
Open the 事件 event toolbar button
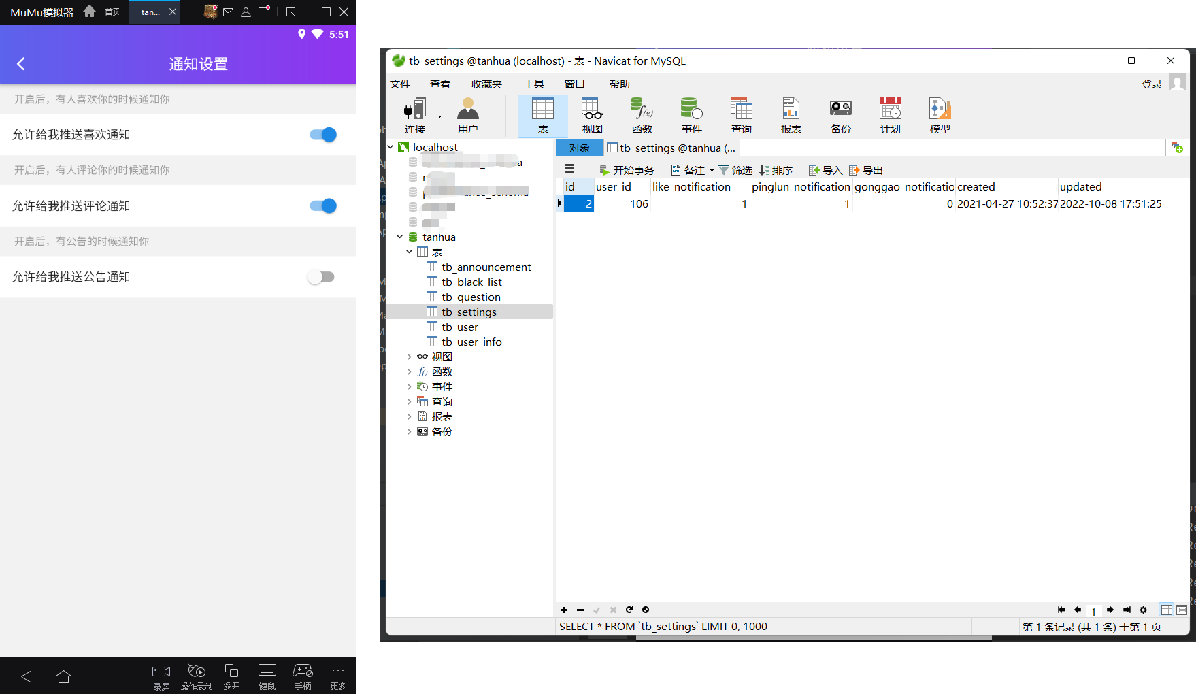[x=692, y=116]
